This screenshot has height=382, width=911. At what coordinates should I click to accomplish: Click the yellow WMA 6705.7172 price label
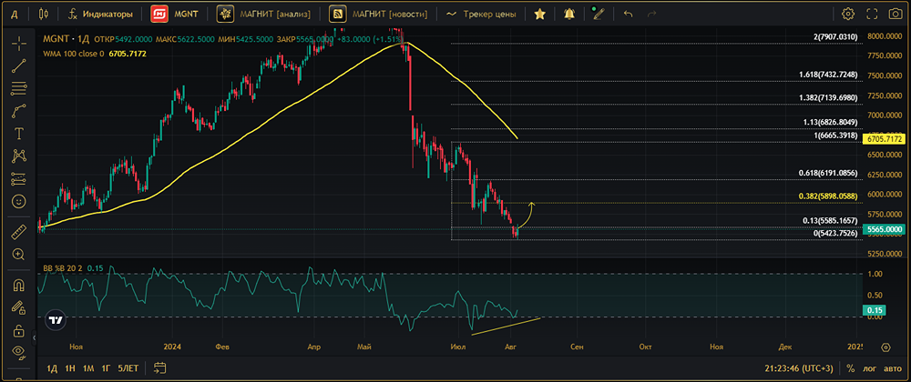pyautogui.click(x=885, y=139)
